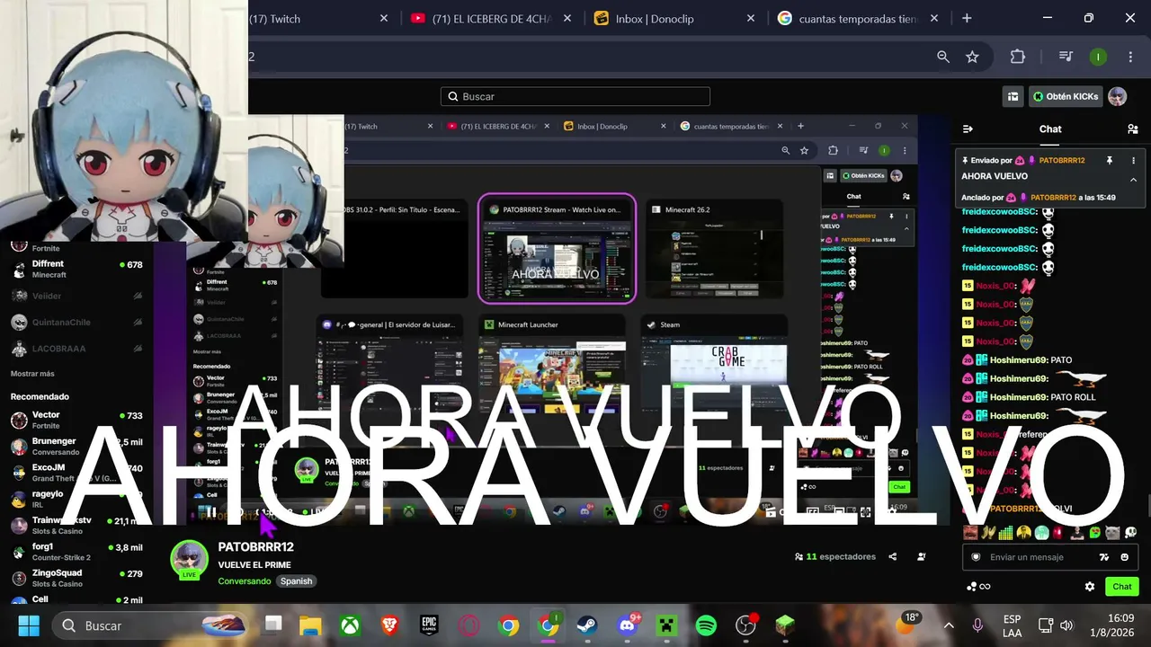Open the media controls icon in Chrome toolbar
Screen dimensions: 1151x647
(1066, 57)
